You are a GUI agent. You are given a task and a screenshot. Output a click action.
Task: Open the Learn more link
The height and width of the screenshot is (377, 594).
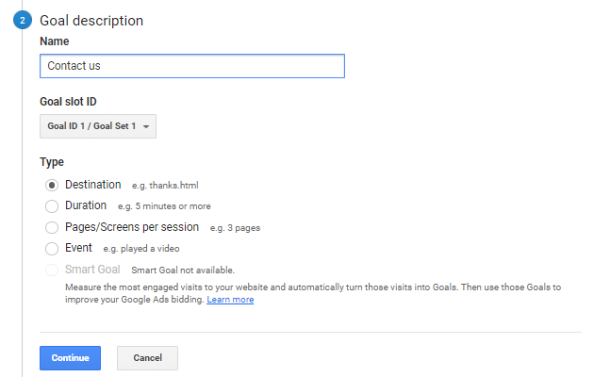230,300
